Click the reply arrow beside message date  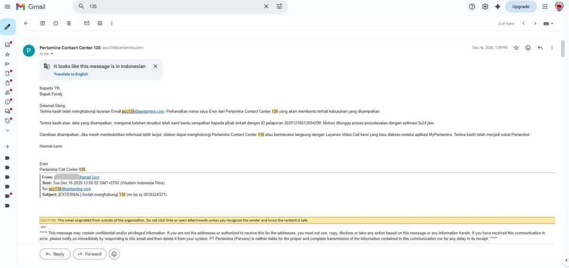540,48
